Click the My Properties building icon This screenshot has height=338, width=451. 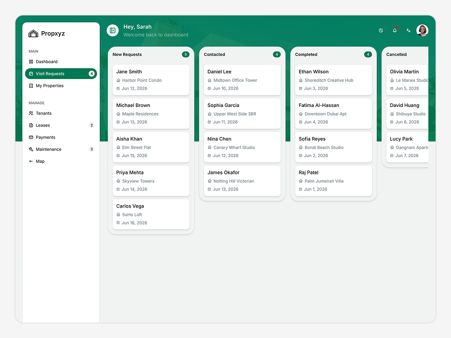pyautogui.click(x=31, y=86)
